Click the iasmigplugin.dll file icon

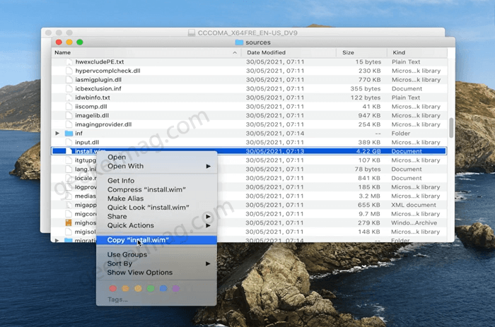69,80
